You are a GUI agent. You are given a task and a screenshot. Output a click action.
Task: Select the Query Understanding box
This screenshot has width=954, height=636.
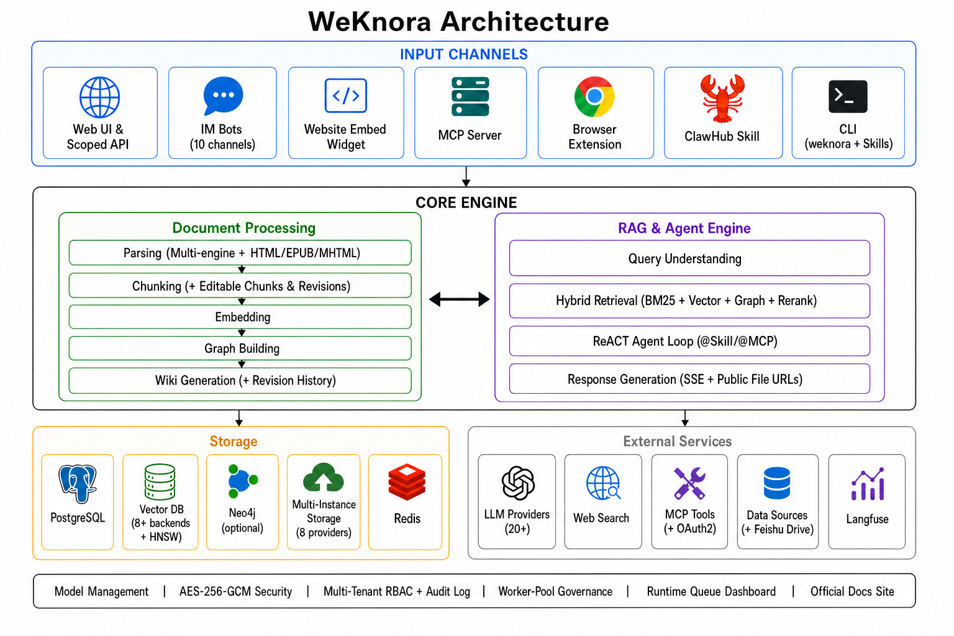(689, 258)
